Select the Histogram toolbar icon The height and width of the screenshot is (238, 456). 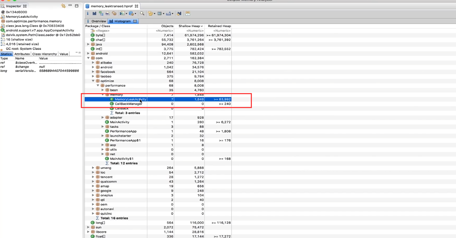point(94,13)
